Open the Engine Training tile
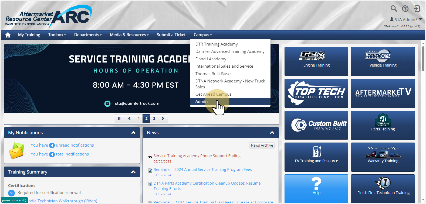 click(316, 61)
